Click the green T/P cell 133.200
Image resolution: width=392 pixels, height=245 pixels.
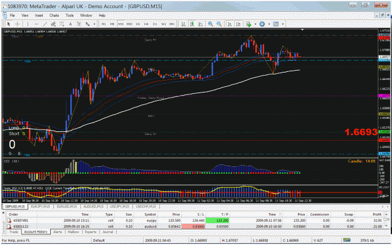pos(217,221)
